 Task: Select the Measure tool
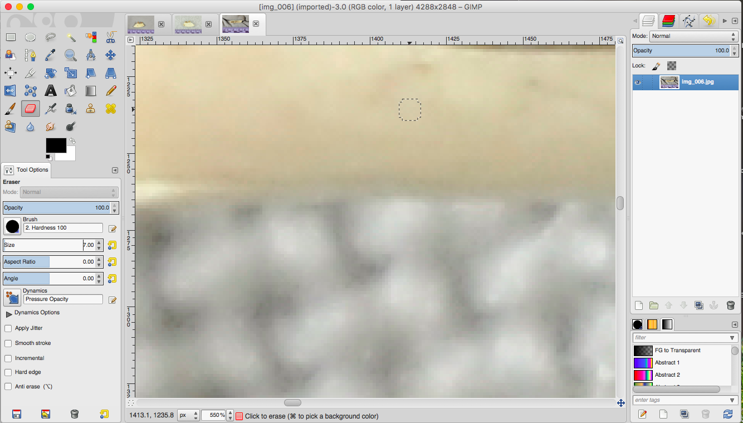click(91, 55)
